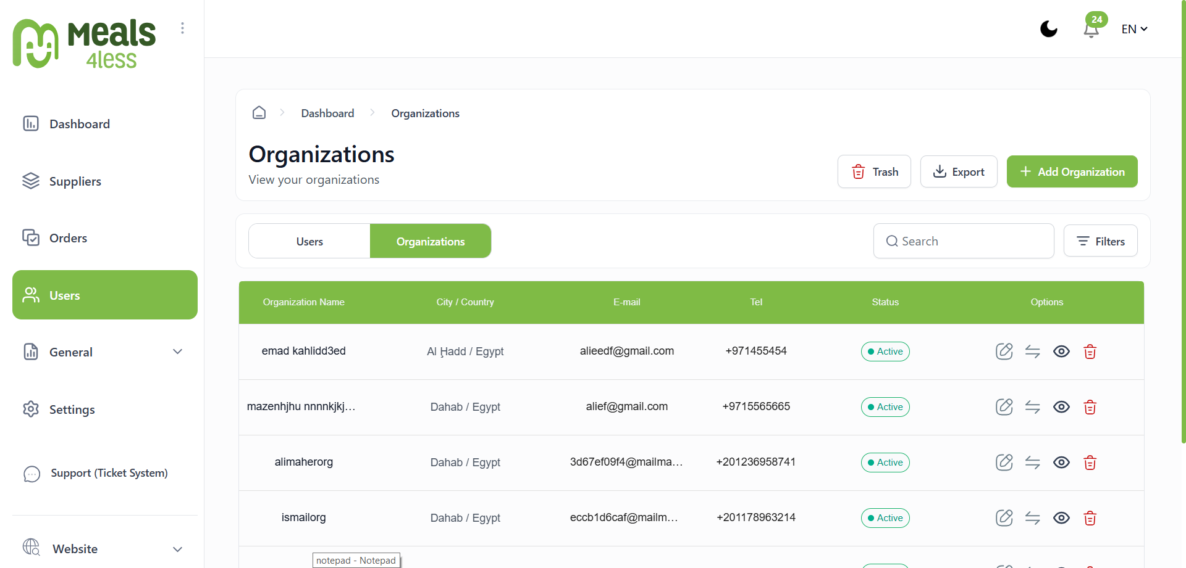This screenshot has height=568, width=1186.
Task: Click the Tel column header
Action: (756, 302)
